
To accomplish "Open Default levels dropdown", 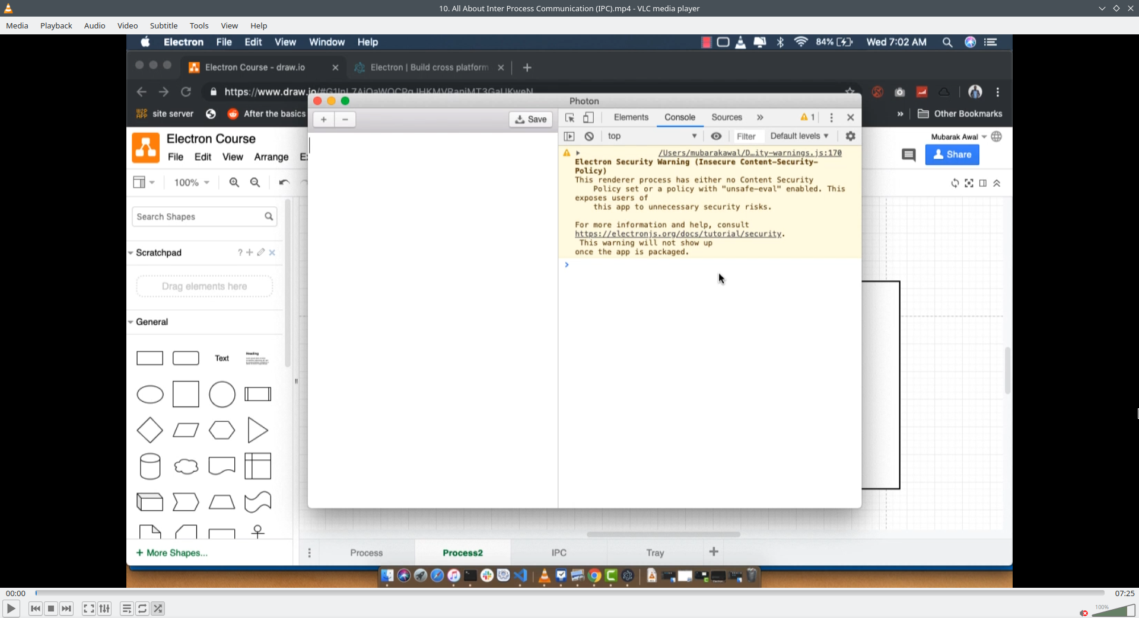I will [x=800, y=136].
